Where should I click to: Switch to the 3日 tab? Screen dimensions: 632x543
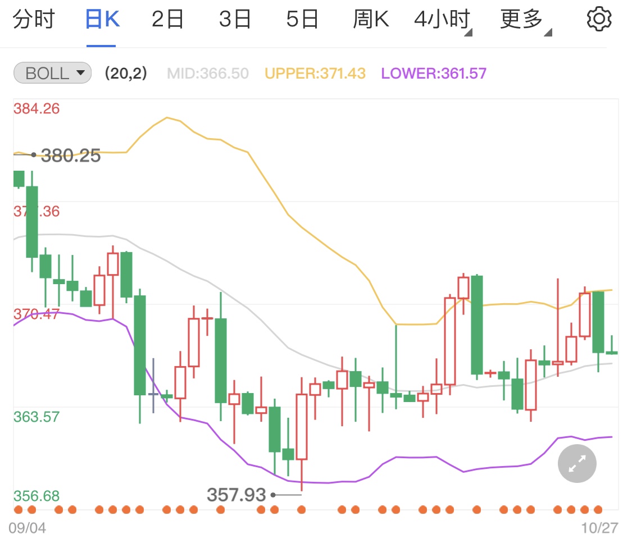click(x=235, y=19)
